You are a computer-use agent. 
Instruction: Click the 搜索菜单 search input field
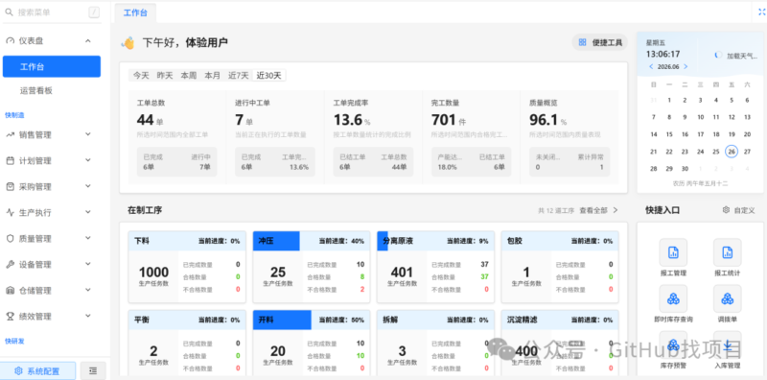coord(52,12)
